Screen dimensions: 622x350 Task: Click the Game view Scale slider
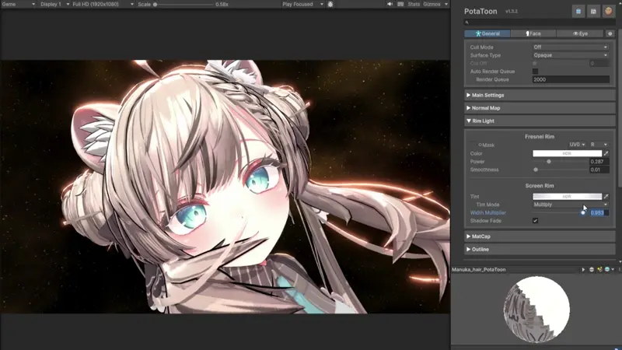(183, 5)
